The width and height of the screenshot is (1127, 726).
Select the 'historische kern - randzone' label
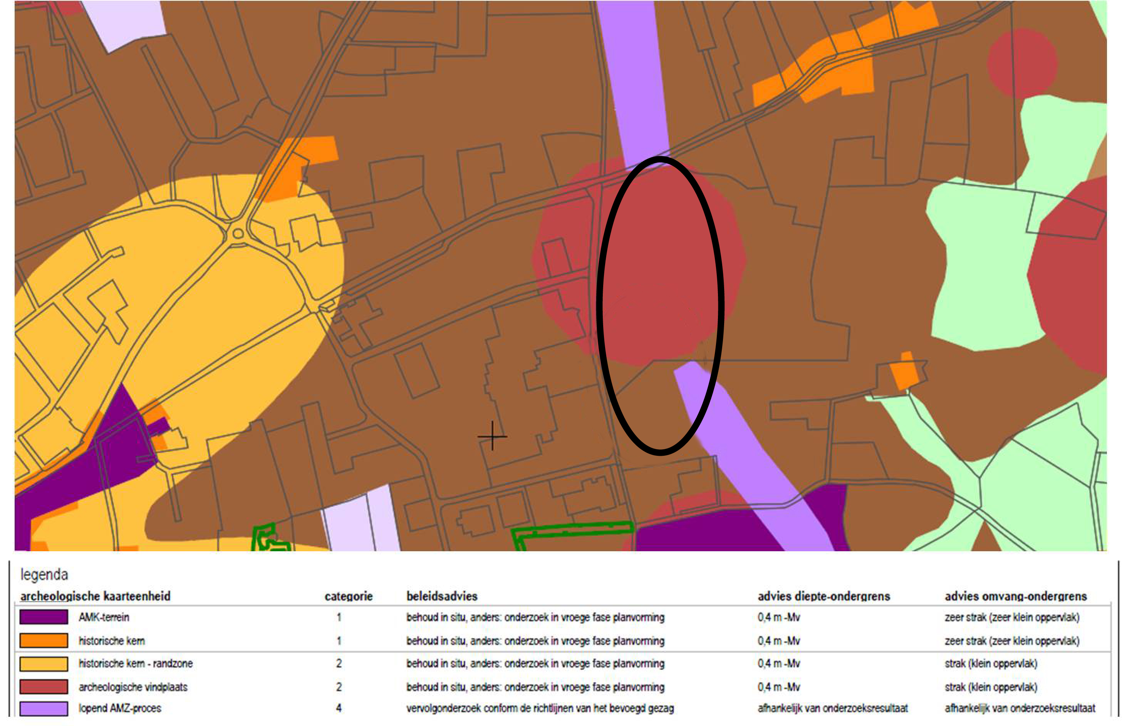point(136,663)
